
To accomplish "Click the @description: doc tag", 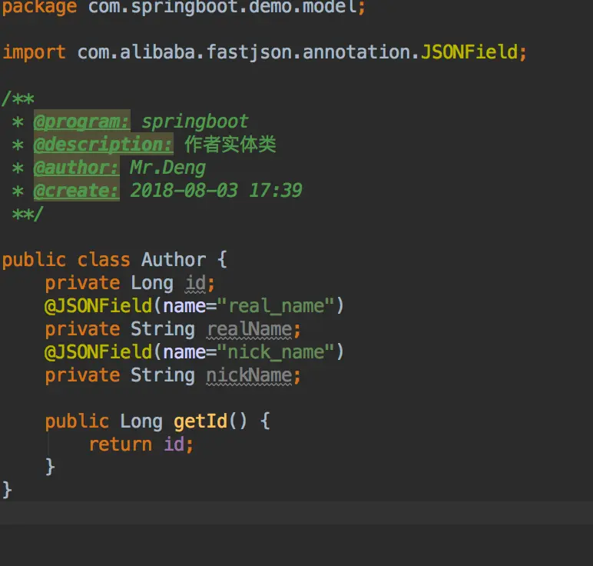I will click(103, 145).
